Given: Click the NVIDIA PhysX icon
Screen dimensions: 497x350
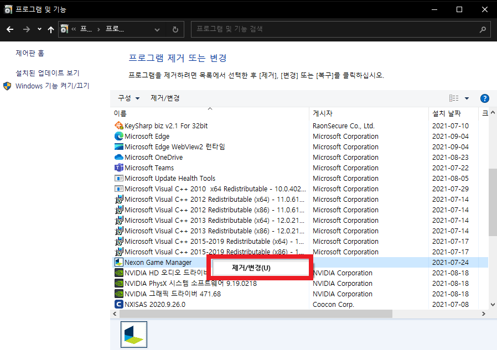Looking at the screenshot, I should (119, 283).
